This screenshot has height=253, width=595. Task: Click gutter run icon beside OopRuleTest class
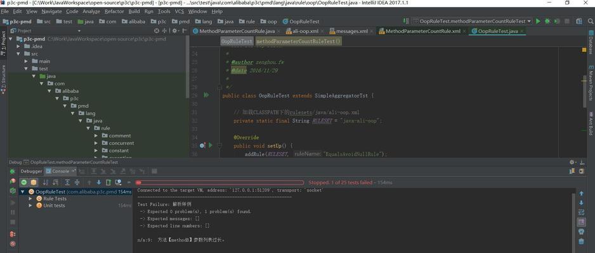tap(206, 96)
